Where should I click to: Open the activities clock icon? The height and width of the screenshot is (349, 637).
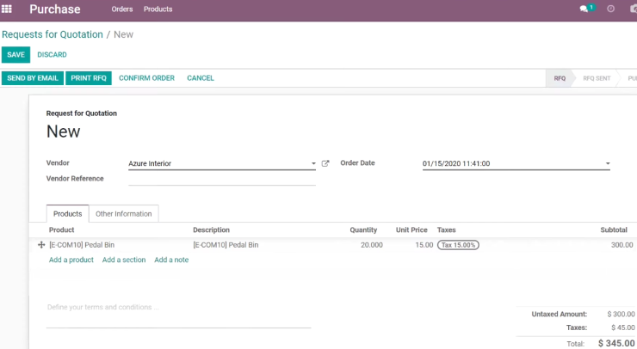610,9
